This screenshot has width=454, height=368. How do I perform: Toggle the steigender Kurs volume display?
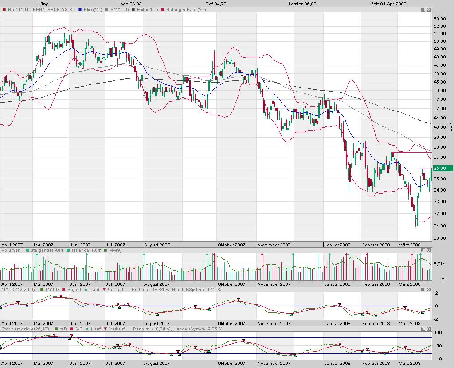tap(27, 250)
